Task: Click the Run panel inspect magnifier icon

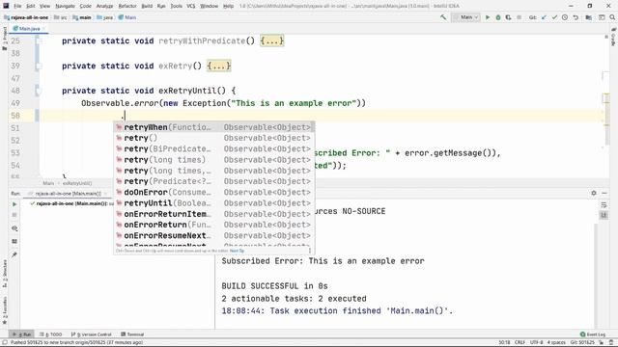Action: [x=14, y=228]
